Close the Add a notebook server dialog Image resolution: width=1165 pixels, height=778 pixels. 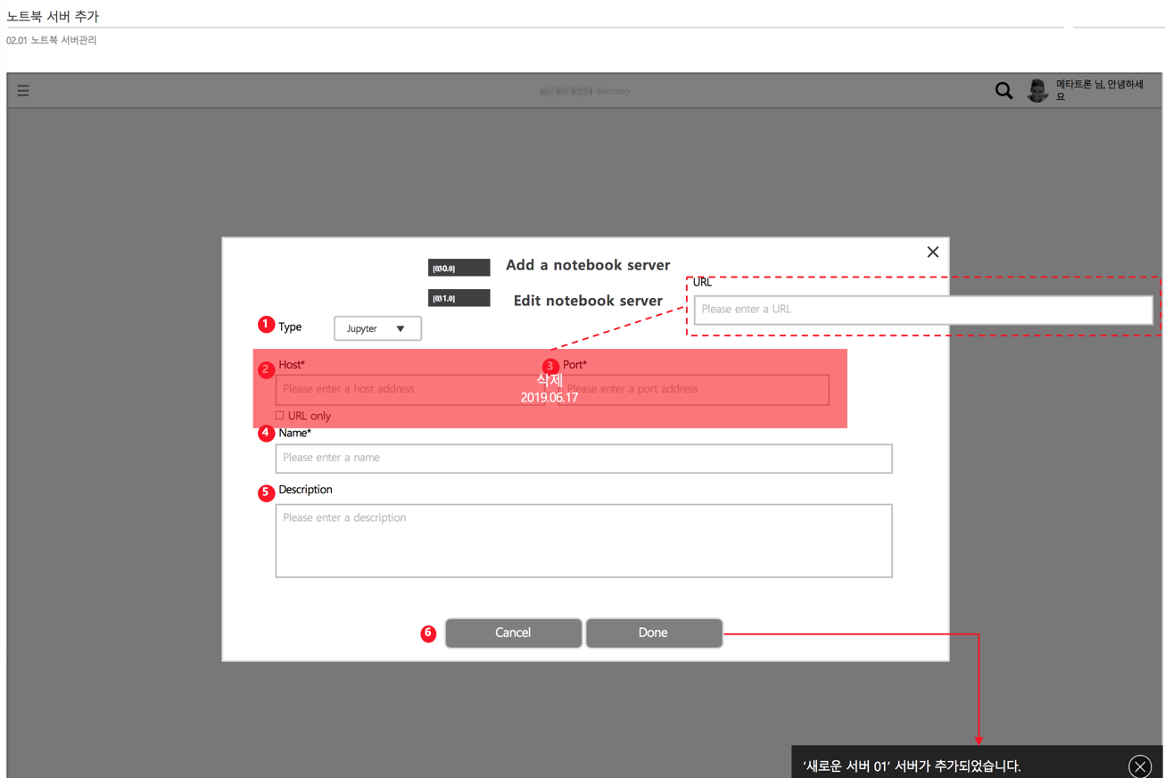click(932, 252)
